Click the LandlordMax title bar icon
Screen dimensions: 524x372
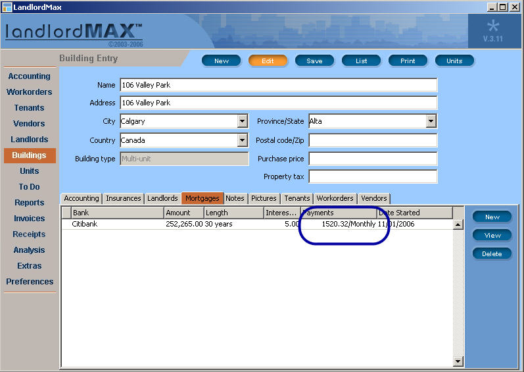point(7,7)
